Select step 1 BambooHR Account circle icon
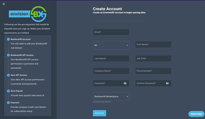This screenshot has height=119, width=205. click(8, 39)
